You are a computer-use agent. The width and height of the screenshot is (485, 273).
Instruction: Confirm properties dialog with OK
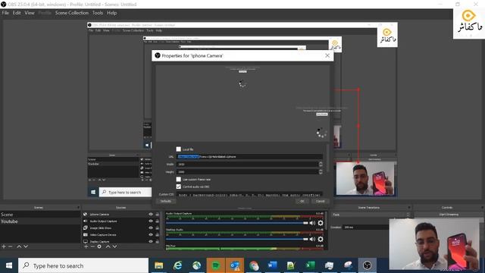pos(302,201)
